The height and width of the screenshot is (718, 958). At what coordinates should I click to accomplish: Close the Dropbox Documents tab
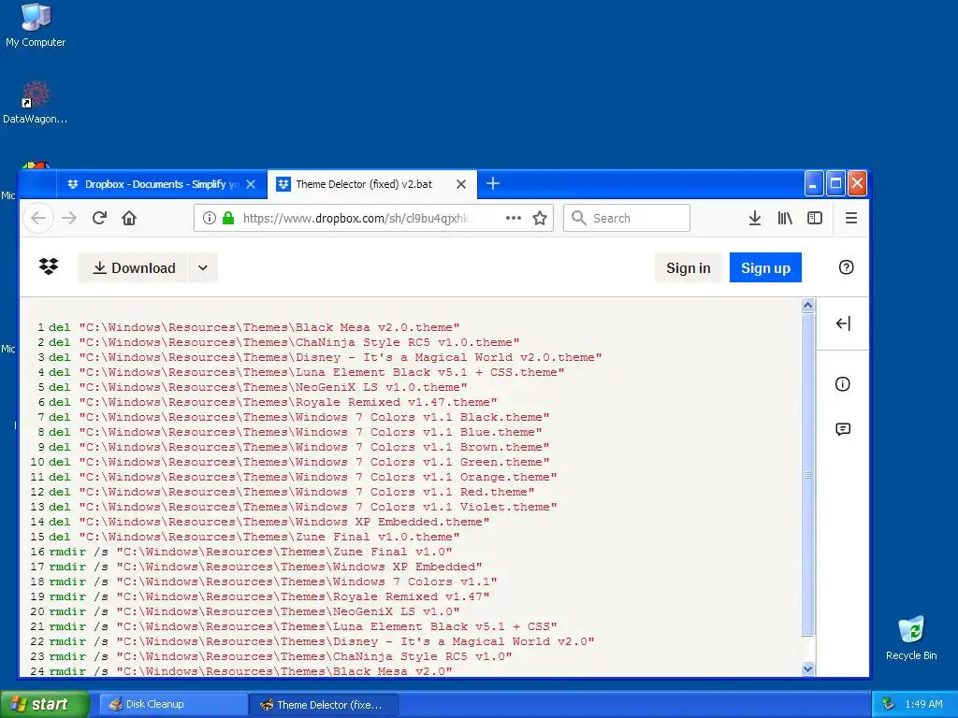tap(251, 184)
